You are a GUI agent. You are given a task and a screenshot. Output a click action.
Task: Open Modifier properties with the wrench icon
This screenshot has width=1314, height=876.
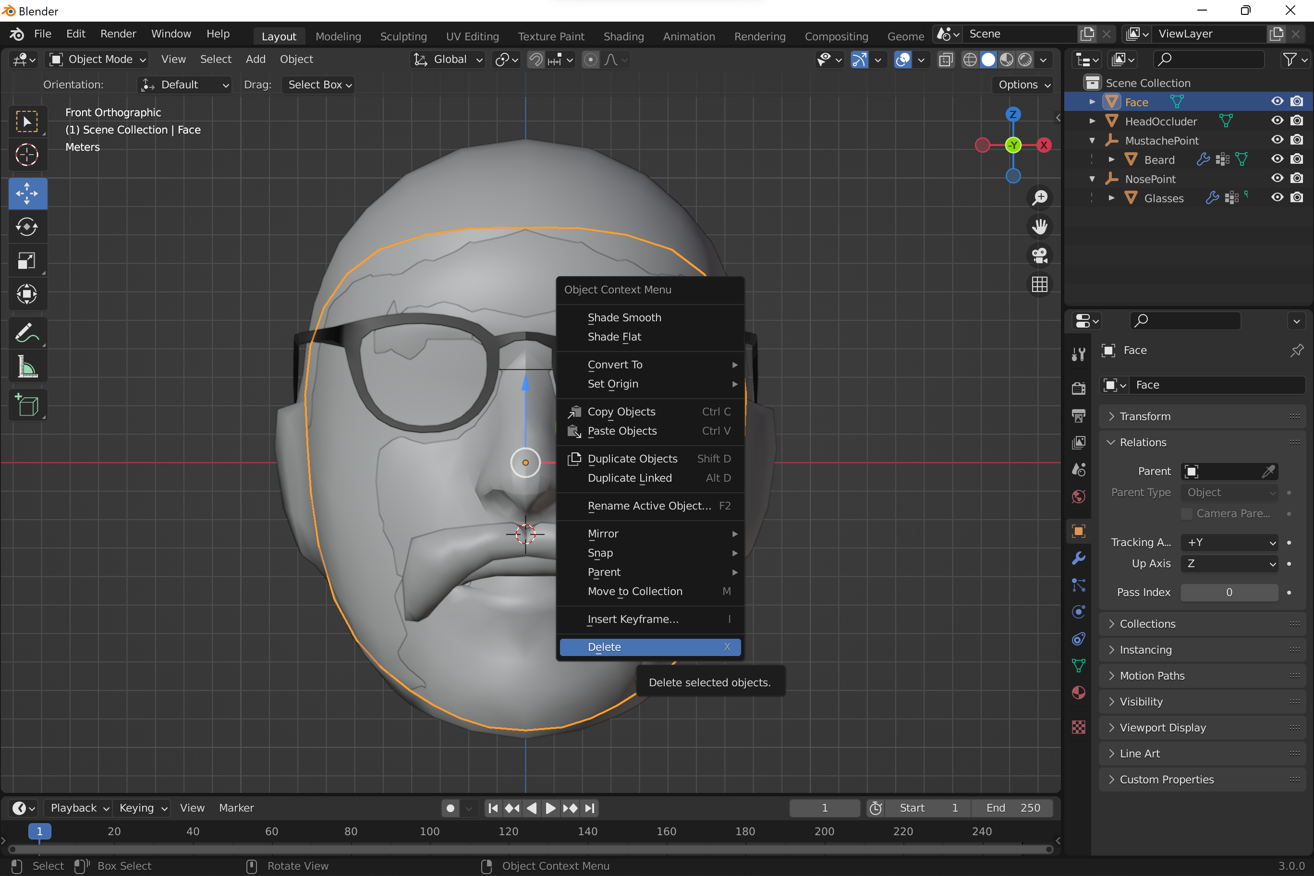[1078, 558]
